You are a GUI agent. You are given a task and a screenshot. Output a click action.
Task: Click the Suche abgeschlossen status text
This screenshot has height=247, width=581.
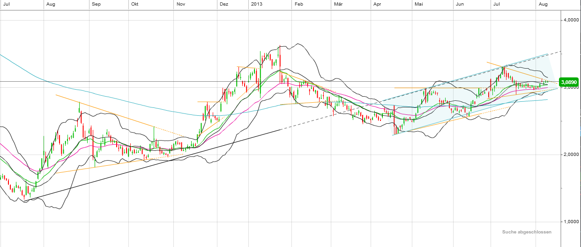(x=527, y=232)
